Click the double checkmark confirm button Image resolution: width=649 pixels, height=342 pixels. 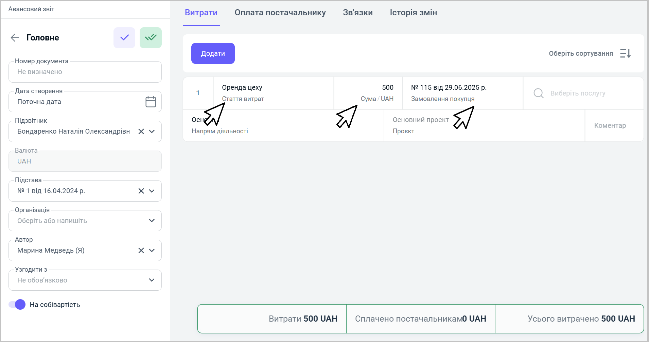151,38
